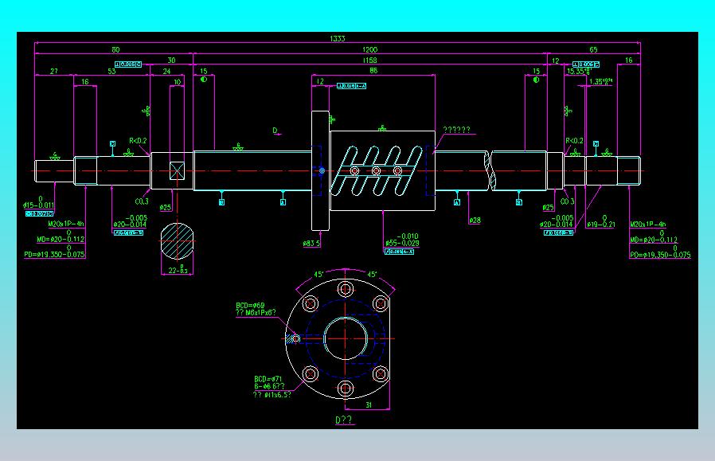
Task: Pick the crossed square flat symbol on shaft
Action: click(177, 170)
